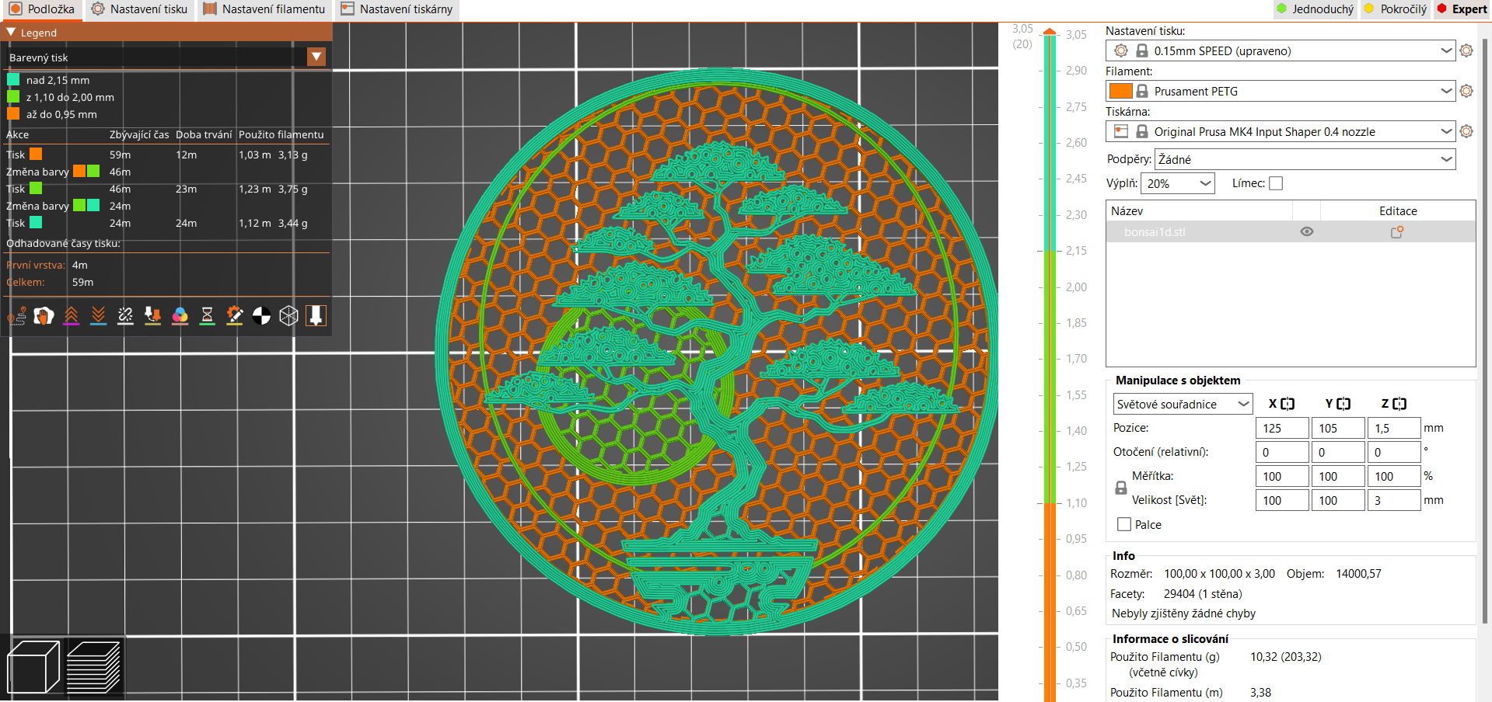1492x702 pixels.
Task: Click the Velikost Z field showing 3
Action: click(1394, 500)
